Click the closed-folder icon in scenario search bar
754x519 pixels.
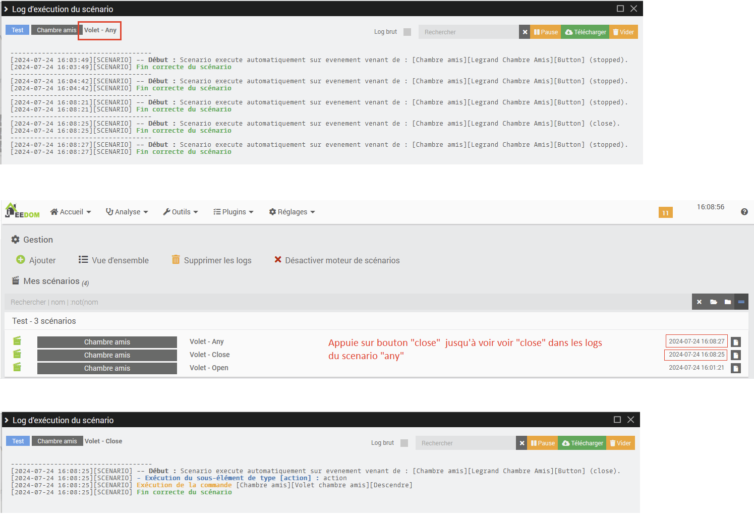pos(727,302)
